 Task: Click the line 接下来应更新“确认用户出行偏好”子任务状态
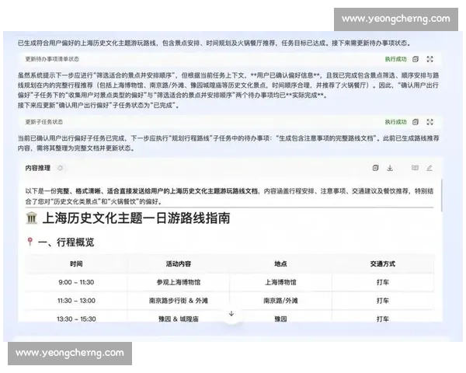pyautogui.click(x=99, y=106)
